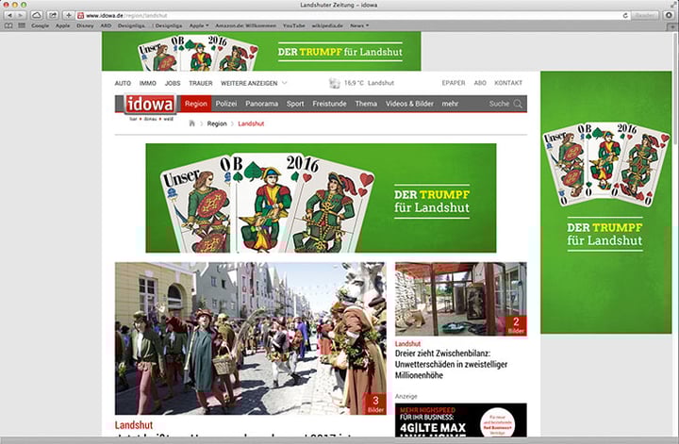Click the large Landshut heading under parade photo
This screenshot has height=444, width=679.
134,425
